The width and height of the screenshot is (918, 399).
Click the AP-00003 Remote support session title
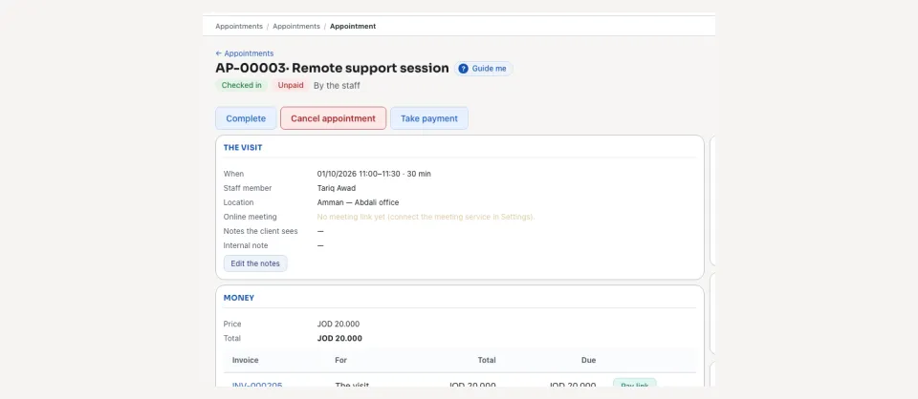tap(332, 68)
